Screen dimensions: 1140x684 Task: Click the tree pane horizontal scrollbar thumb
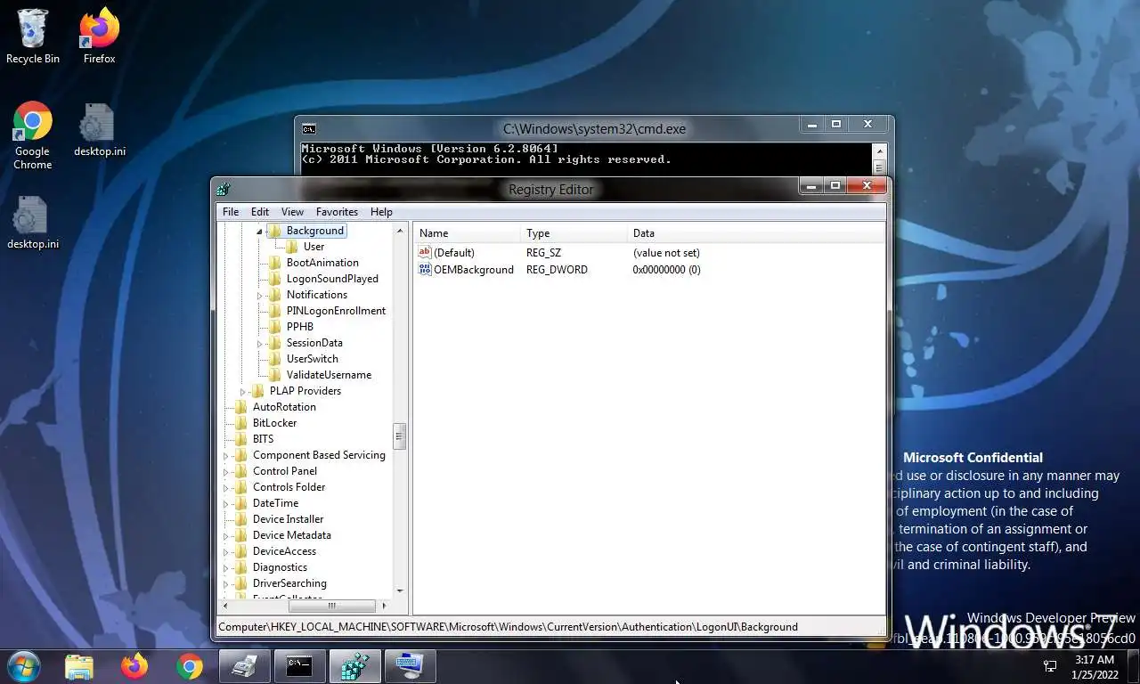pyautogui.click(x=332, y=606)
